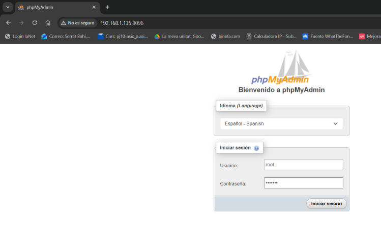Open a new tab with plus icon

[x=107, y=7]
